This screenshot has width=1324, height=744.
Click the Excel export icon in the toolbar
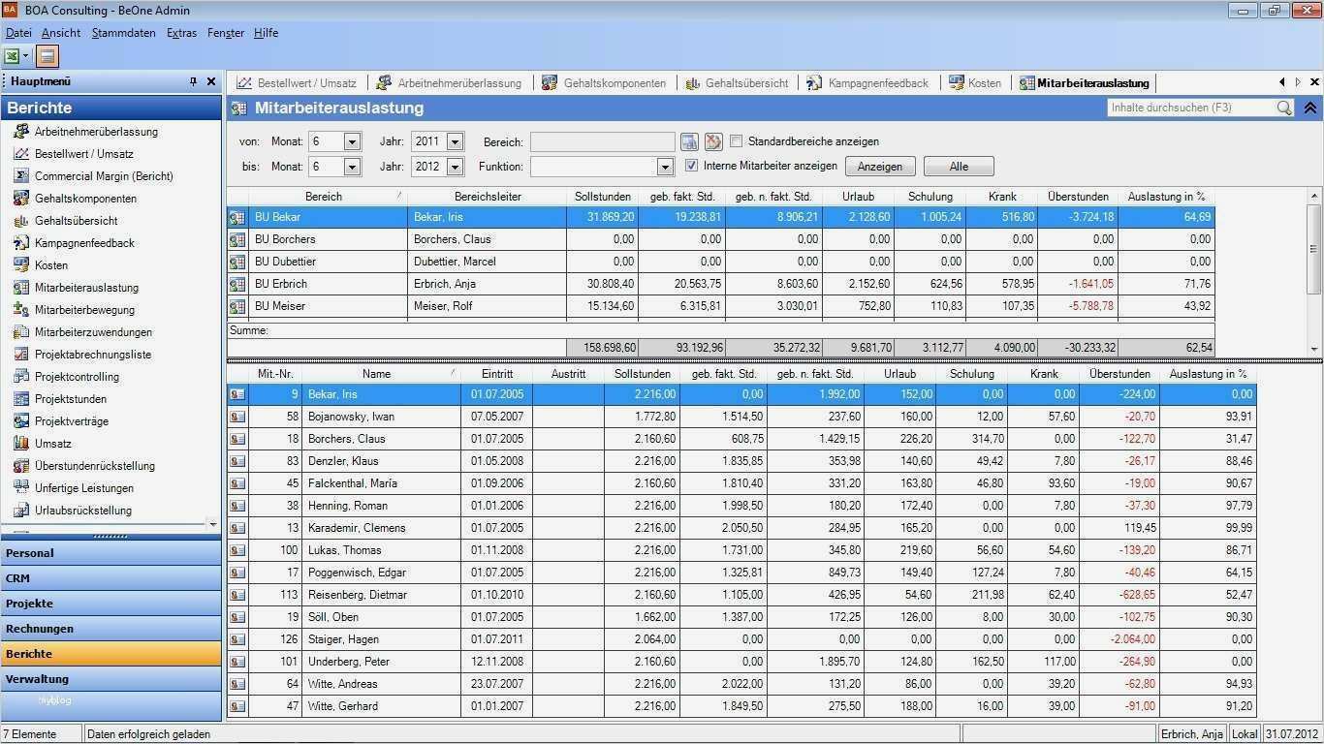coord(12,55)
